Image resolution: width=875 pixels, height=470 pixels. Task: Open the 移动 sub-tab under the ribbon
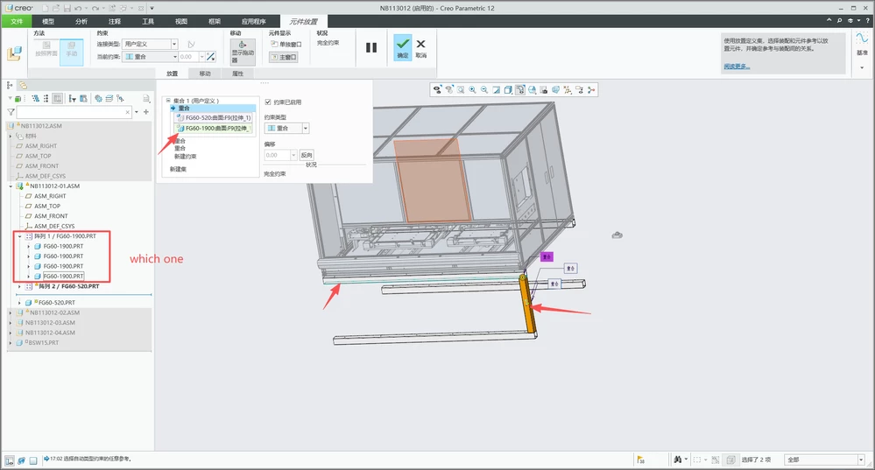205,74
